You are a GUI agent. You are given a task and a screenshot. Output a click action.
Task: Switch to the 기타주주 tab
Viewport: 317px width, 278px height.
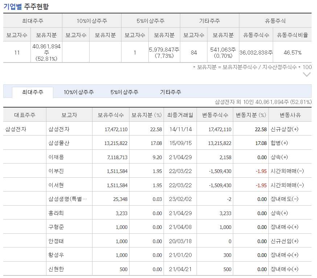tap(170, 92)
